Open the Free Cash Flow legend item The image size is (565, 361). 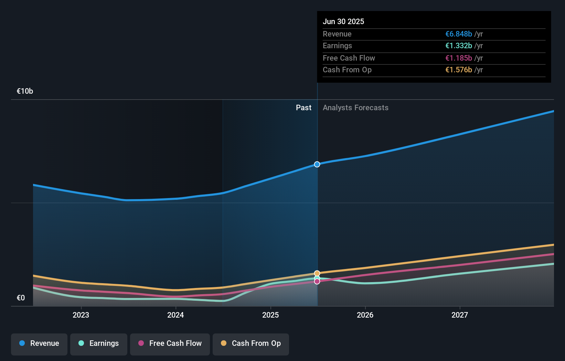tap(170, 344)
